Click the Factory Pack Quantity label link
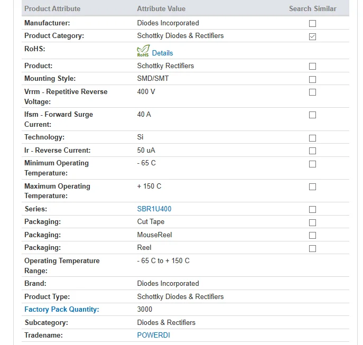Screen dimensions: 363x345 point(62,310)
